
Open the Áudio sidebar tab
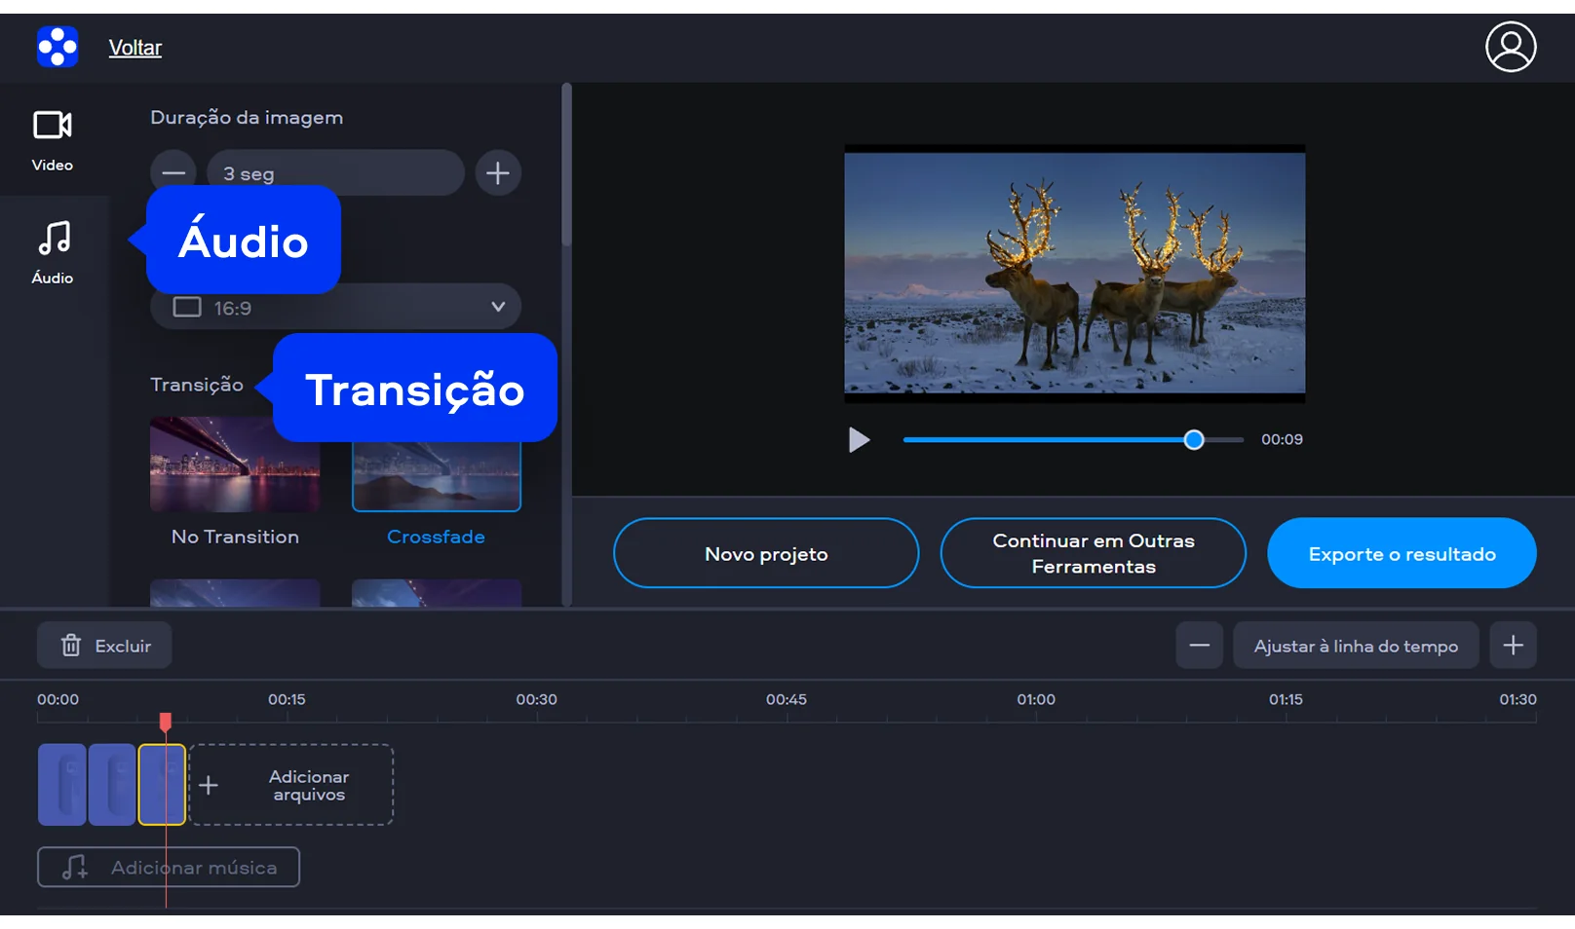point(53,251)
